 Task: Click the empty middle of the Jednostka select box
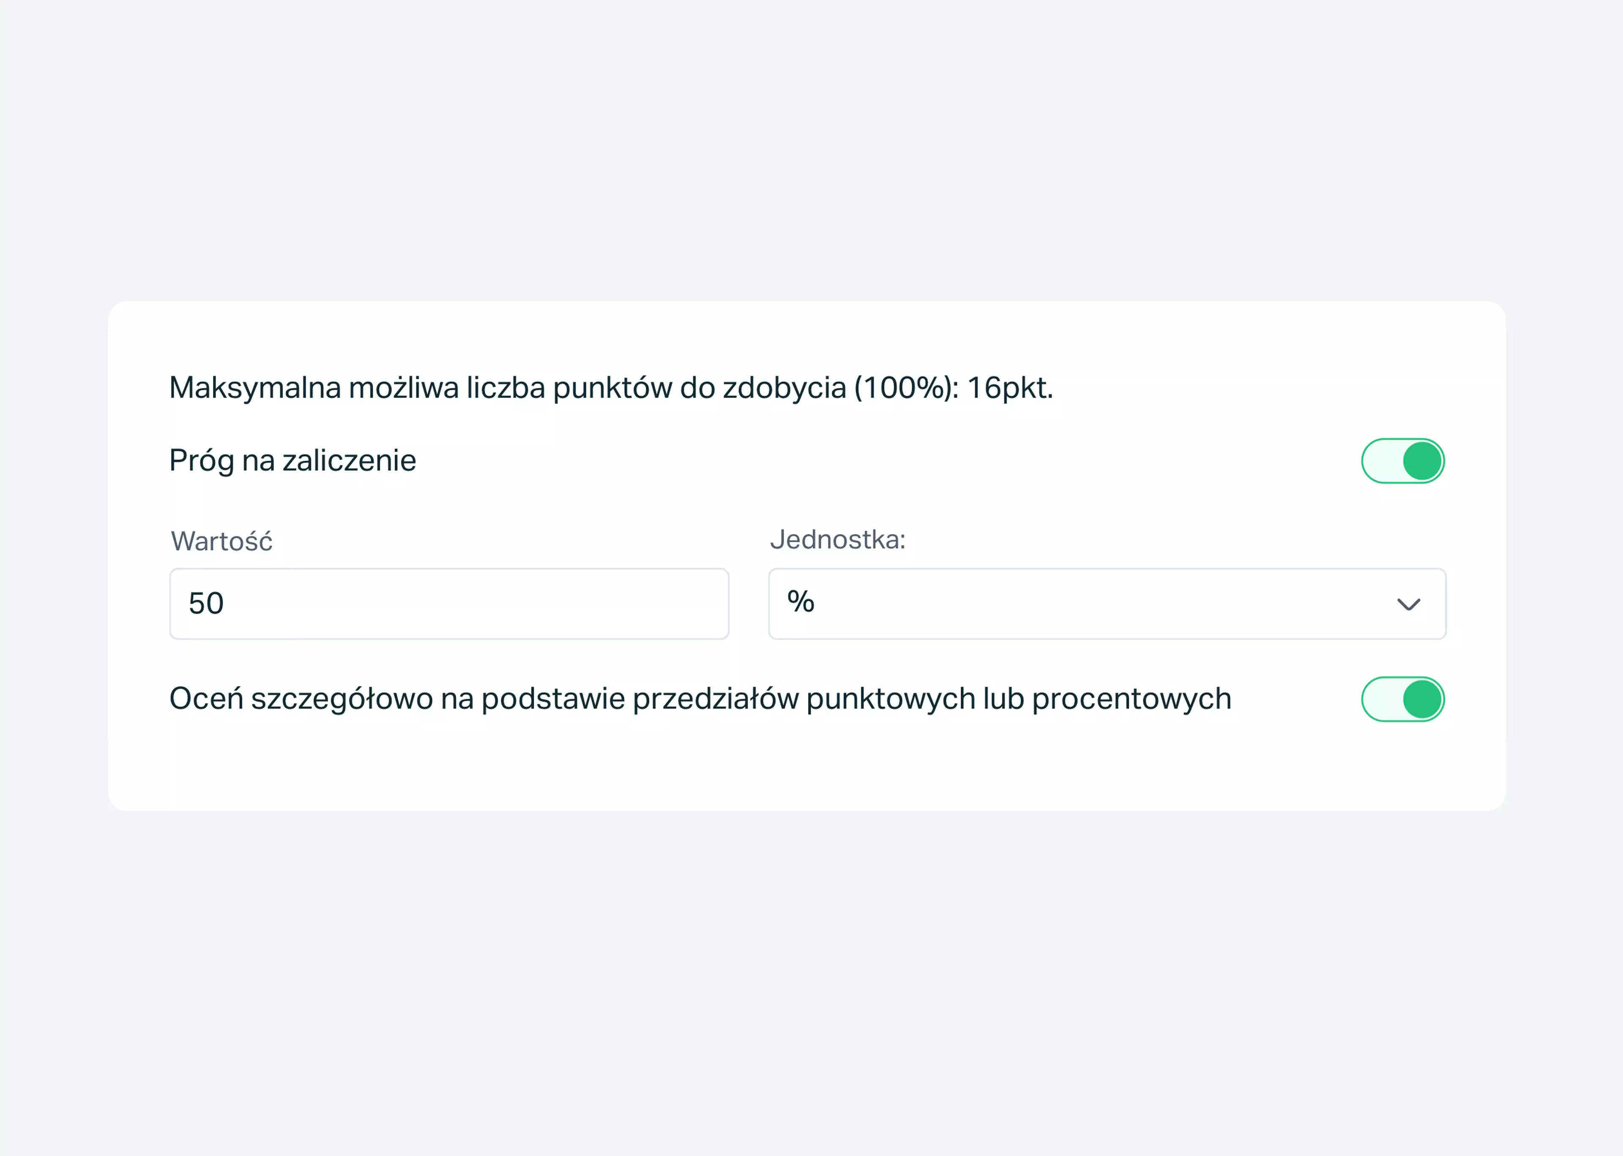click(1104, 604)
